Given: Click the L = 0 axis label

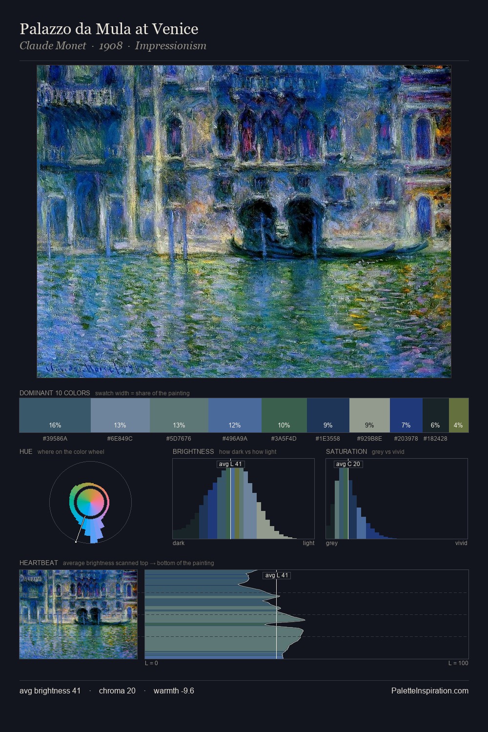Looking at the screenshot, I should pyautogui.click(x=151, y=663).
